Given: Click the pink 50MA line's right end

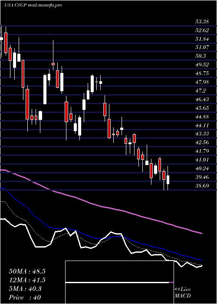Looking at the screenshot, I should (201, 233).
